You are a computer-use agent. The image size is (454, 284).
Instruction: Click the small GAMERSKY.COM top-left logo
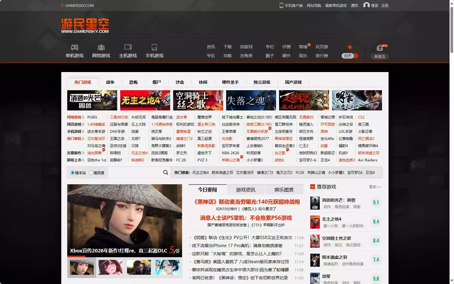[x=77, y=5]
